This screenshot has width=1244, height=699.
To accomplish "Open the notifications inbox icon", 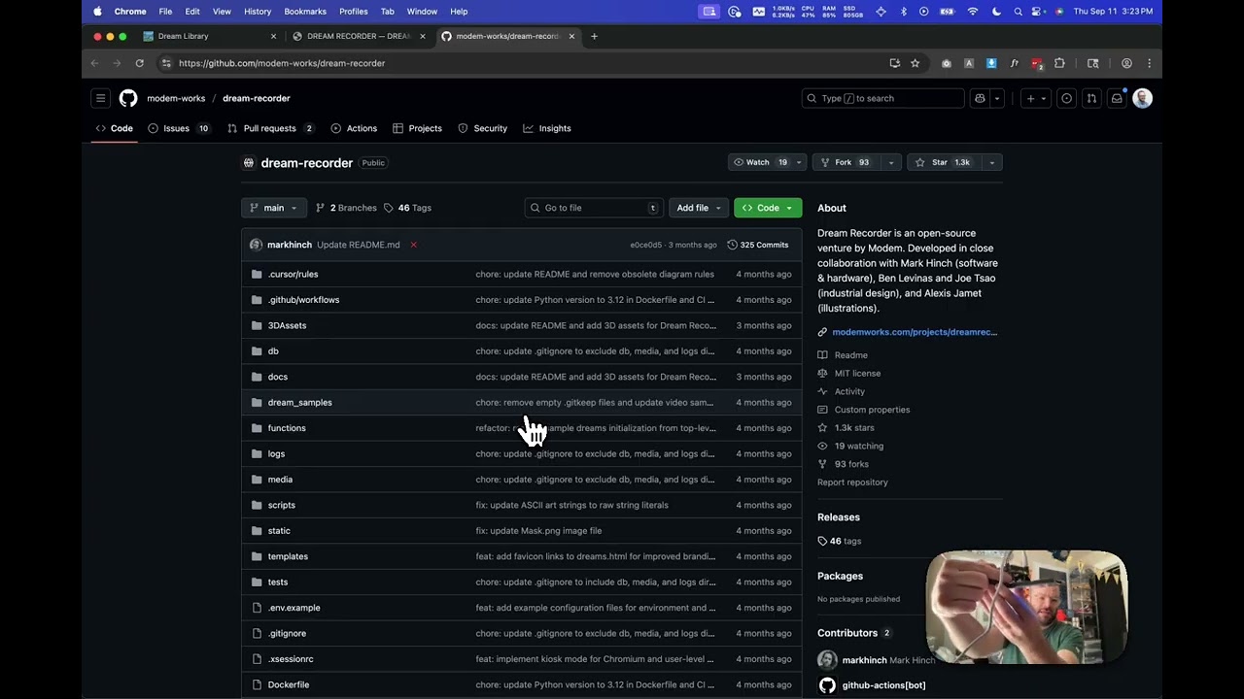I will (x=1117, y=98).
